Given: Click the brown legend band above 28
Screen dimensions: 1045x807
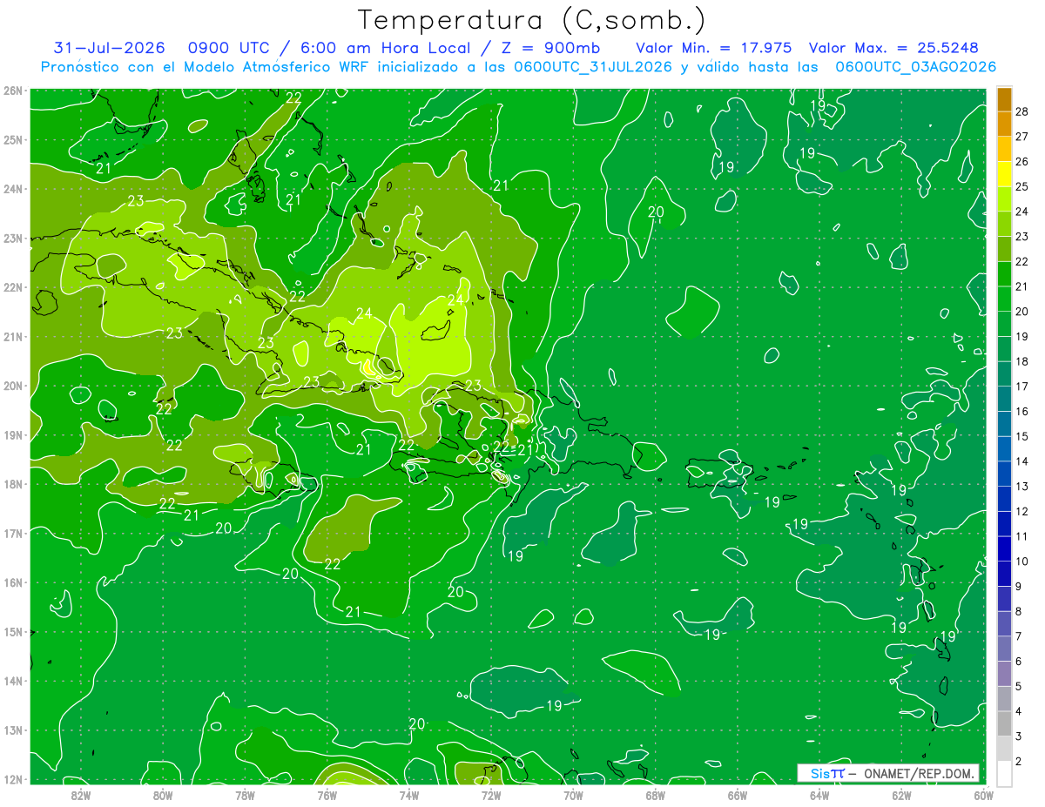Looking at the screenshot, I should pos(1004,99).
